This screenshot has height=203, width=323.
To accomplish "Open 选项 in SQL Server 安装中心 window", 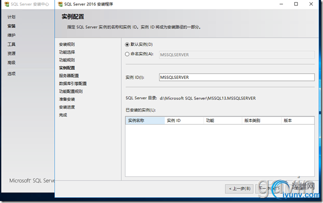I will [12, 73].
